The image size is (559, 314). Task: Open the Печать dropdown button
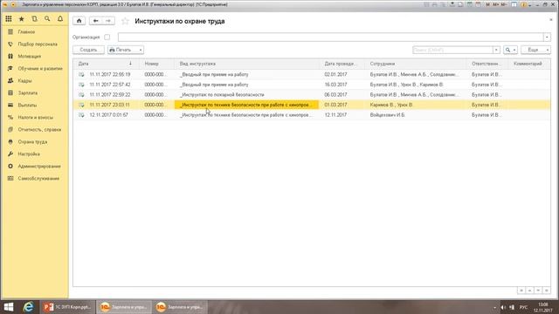tap(126, 50)
